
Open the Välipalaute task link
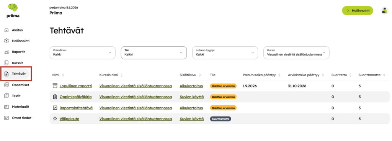click(69, 119)
